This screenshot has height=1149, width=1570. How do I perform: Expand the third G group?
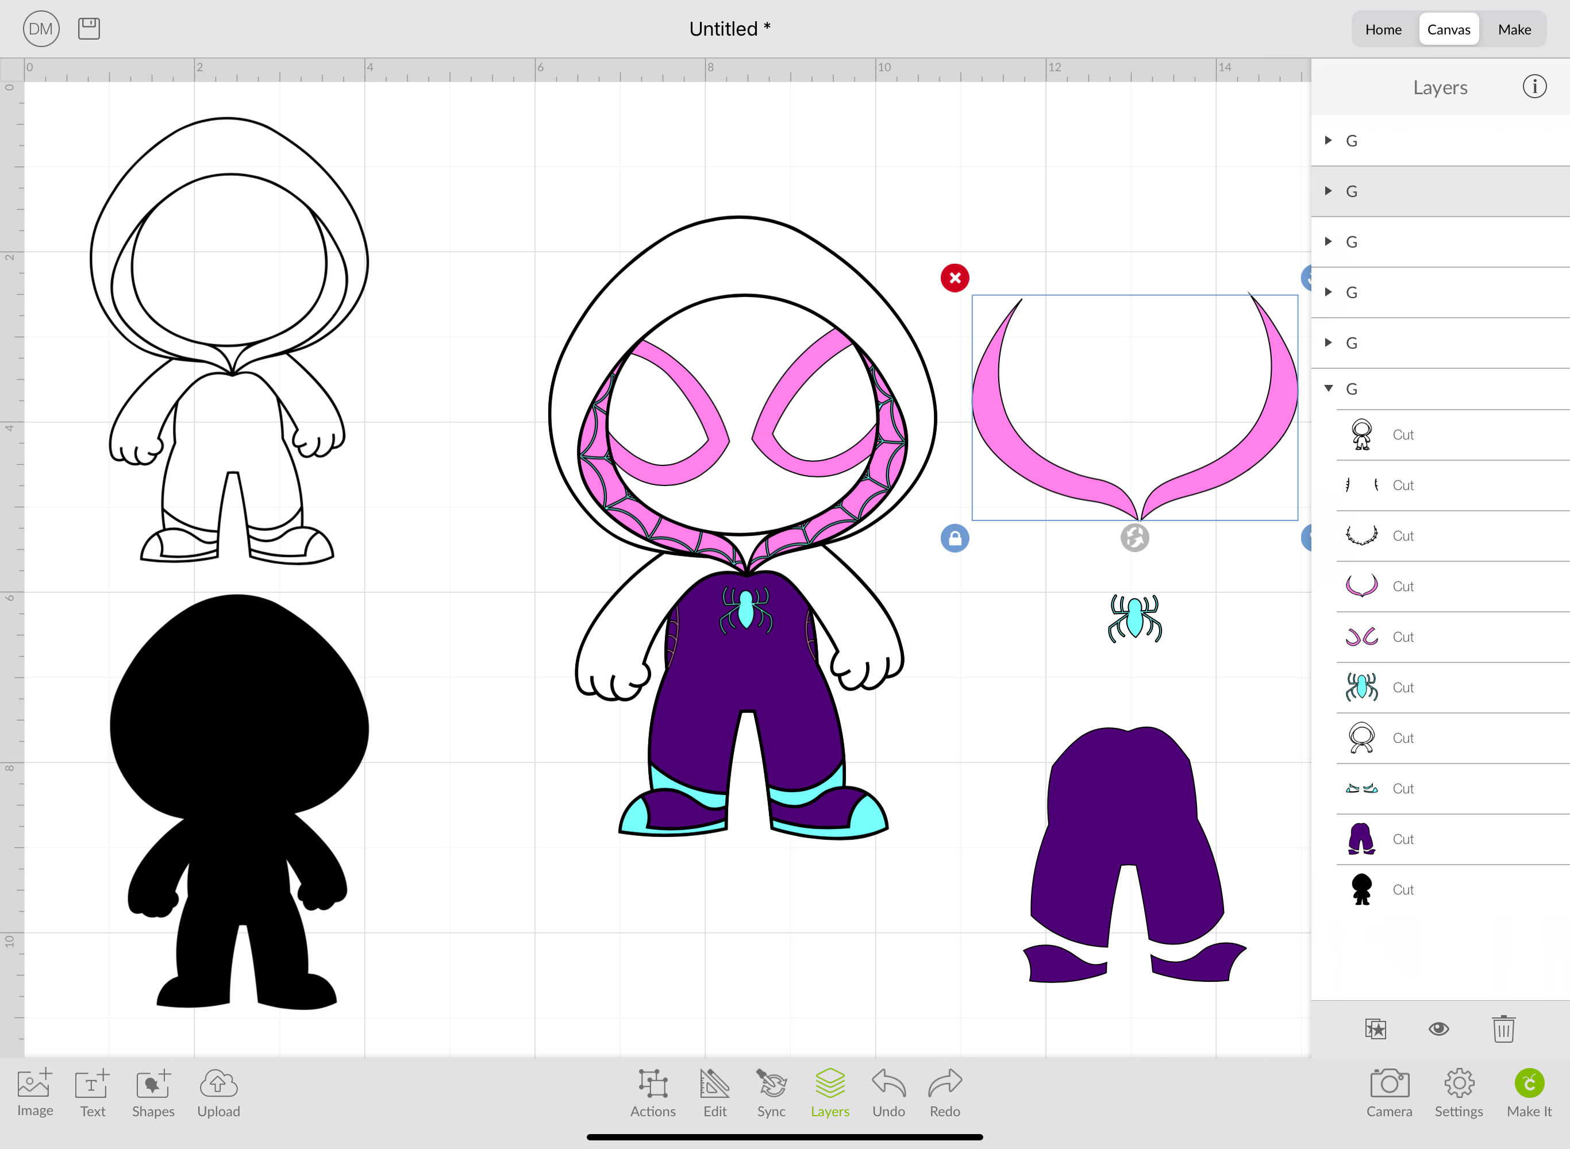click(1328, 241)
